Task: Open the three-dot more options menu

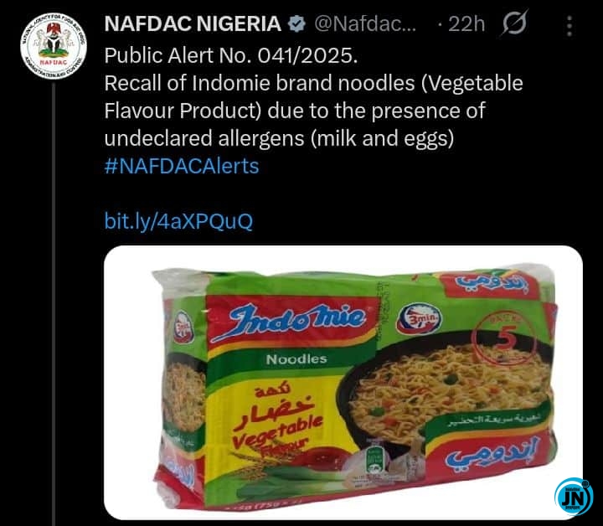Action: point(569,25)
